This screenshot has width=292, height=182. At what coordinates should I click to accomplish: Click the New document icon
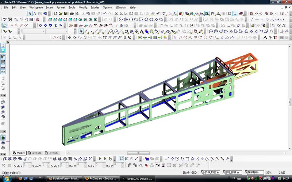55,13
